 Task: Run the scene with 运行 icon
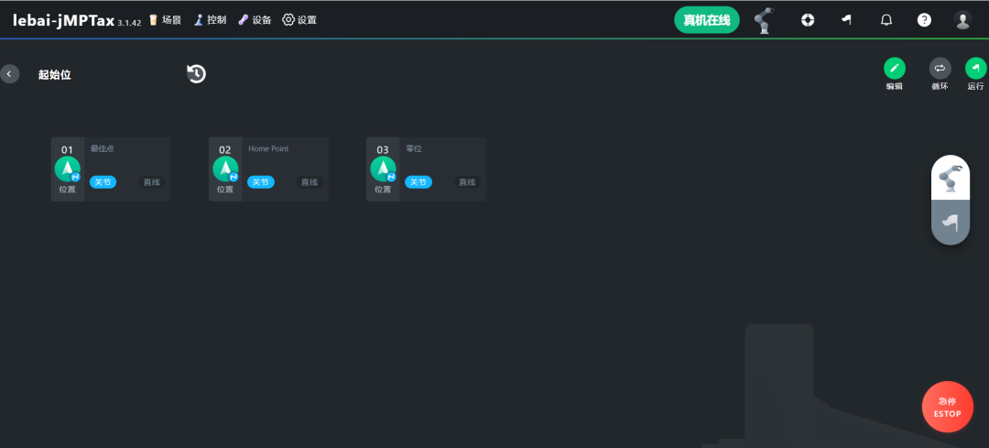pyautogui.click(x=975, y=69)
